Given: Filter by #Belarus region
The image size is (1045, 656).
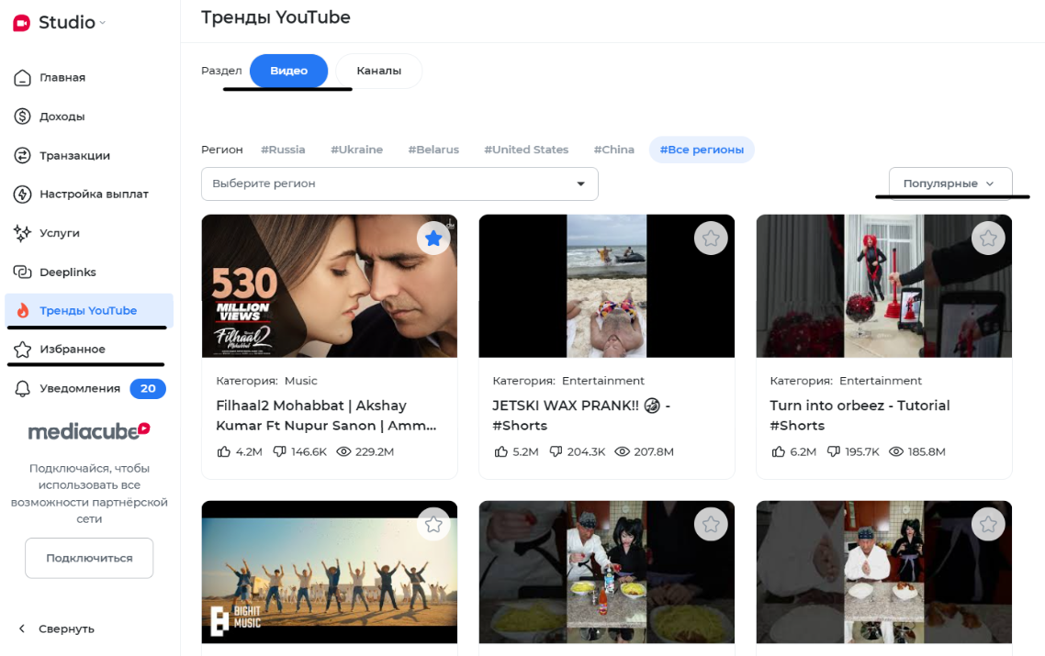Looking at the screenshot, I should click(433, 150).
